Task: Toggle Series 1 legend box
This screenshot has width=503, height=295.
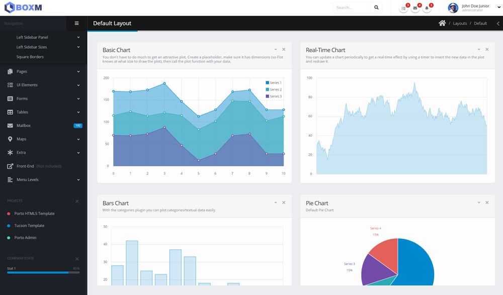Action: 268,82
